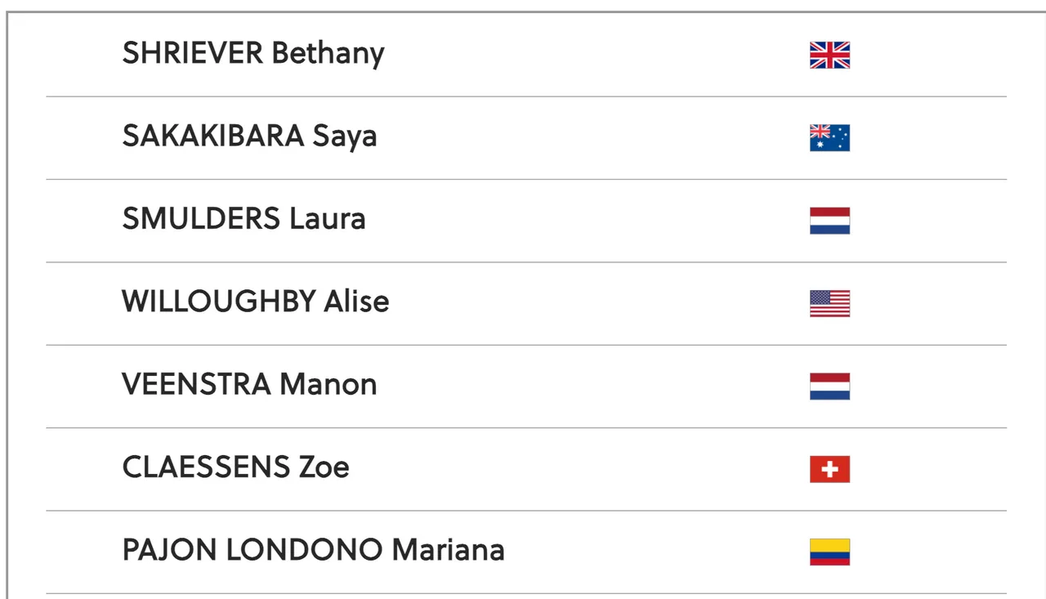Click the Great Britain flag beside Bethany Shriever
1046x599 pixels.
tap(829, 55)
